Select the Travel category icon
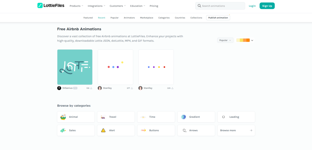 [103, 117]
